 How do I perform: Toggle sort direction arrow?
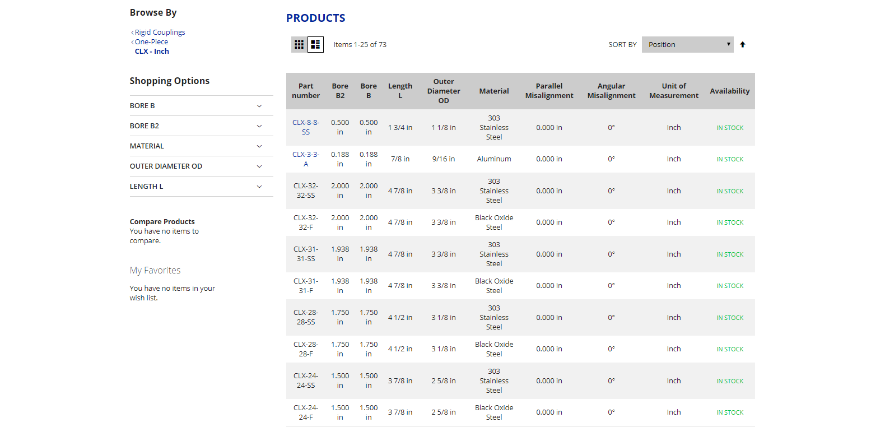(x=743, y=45)
